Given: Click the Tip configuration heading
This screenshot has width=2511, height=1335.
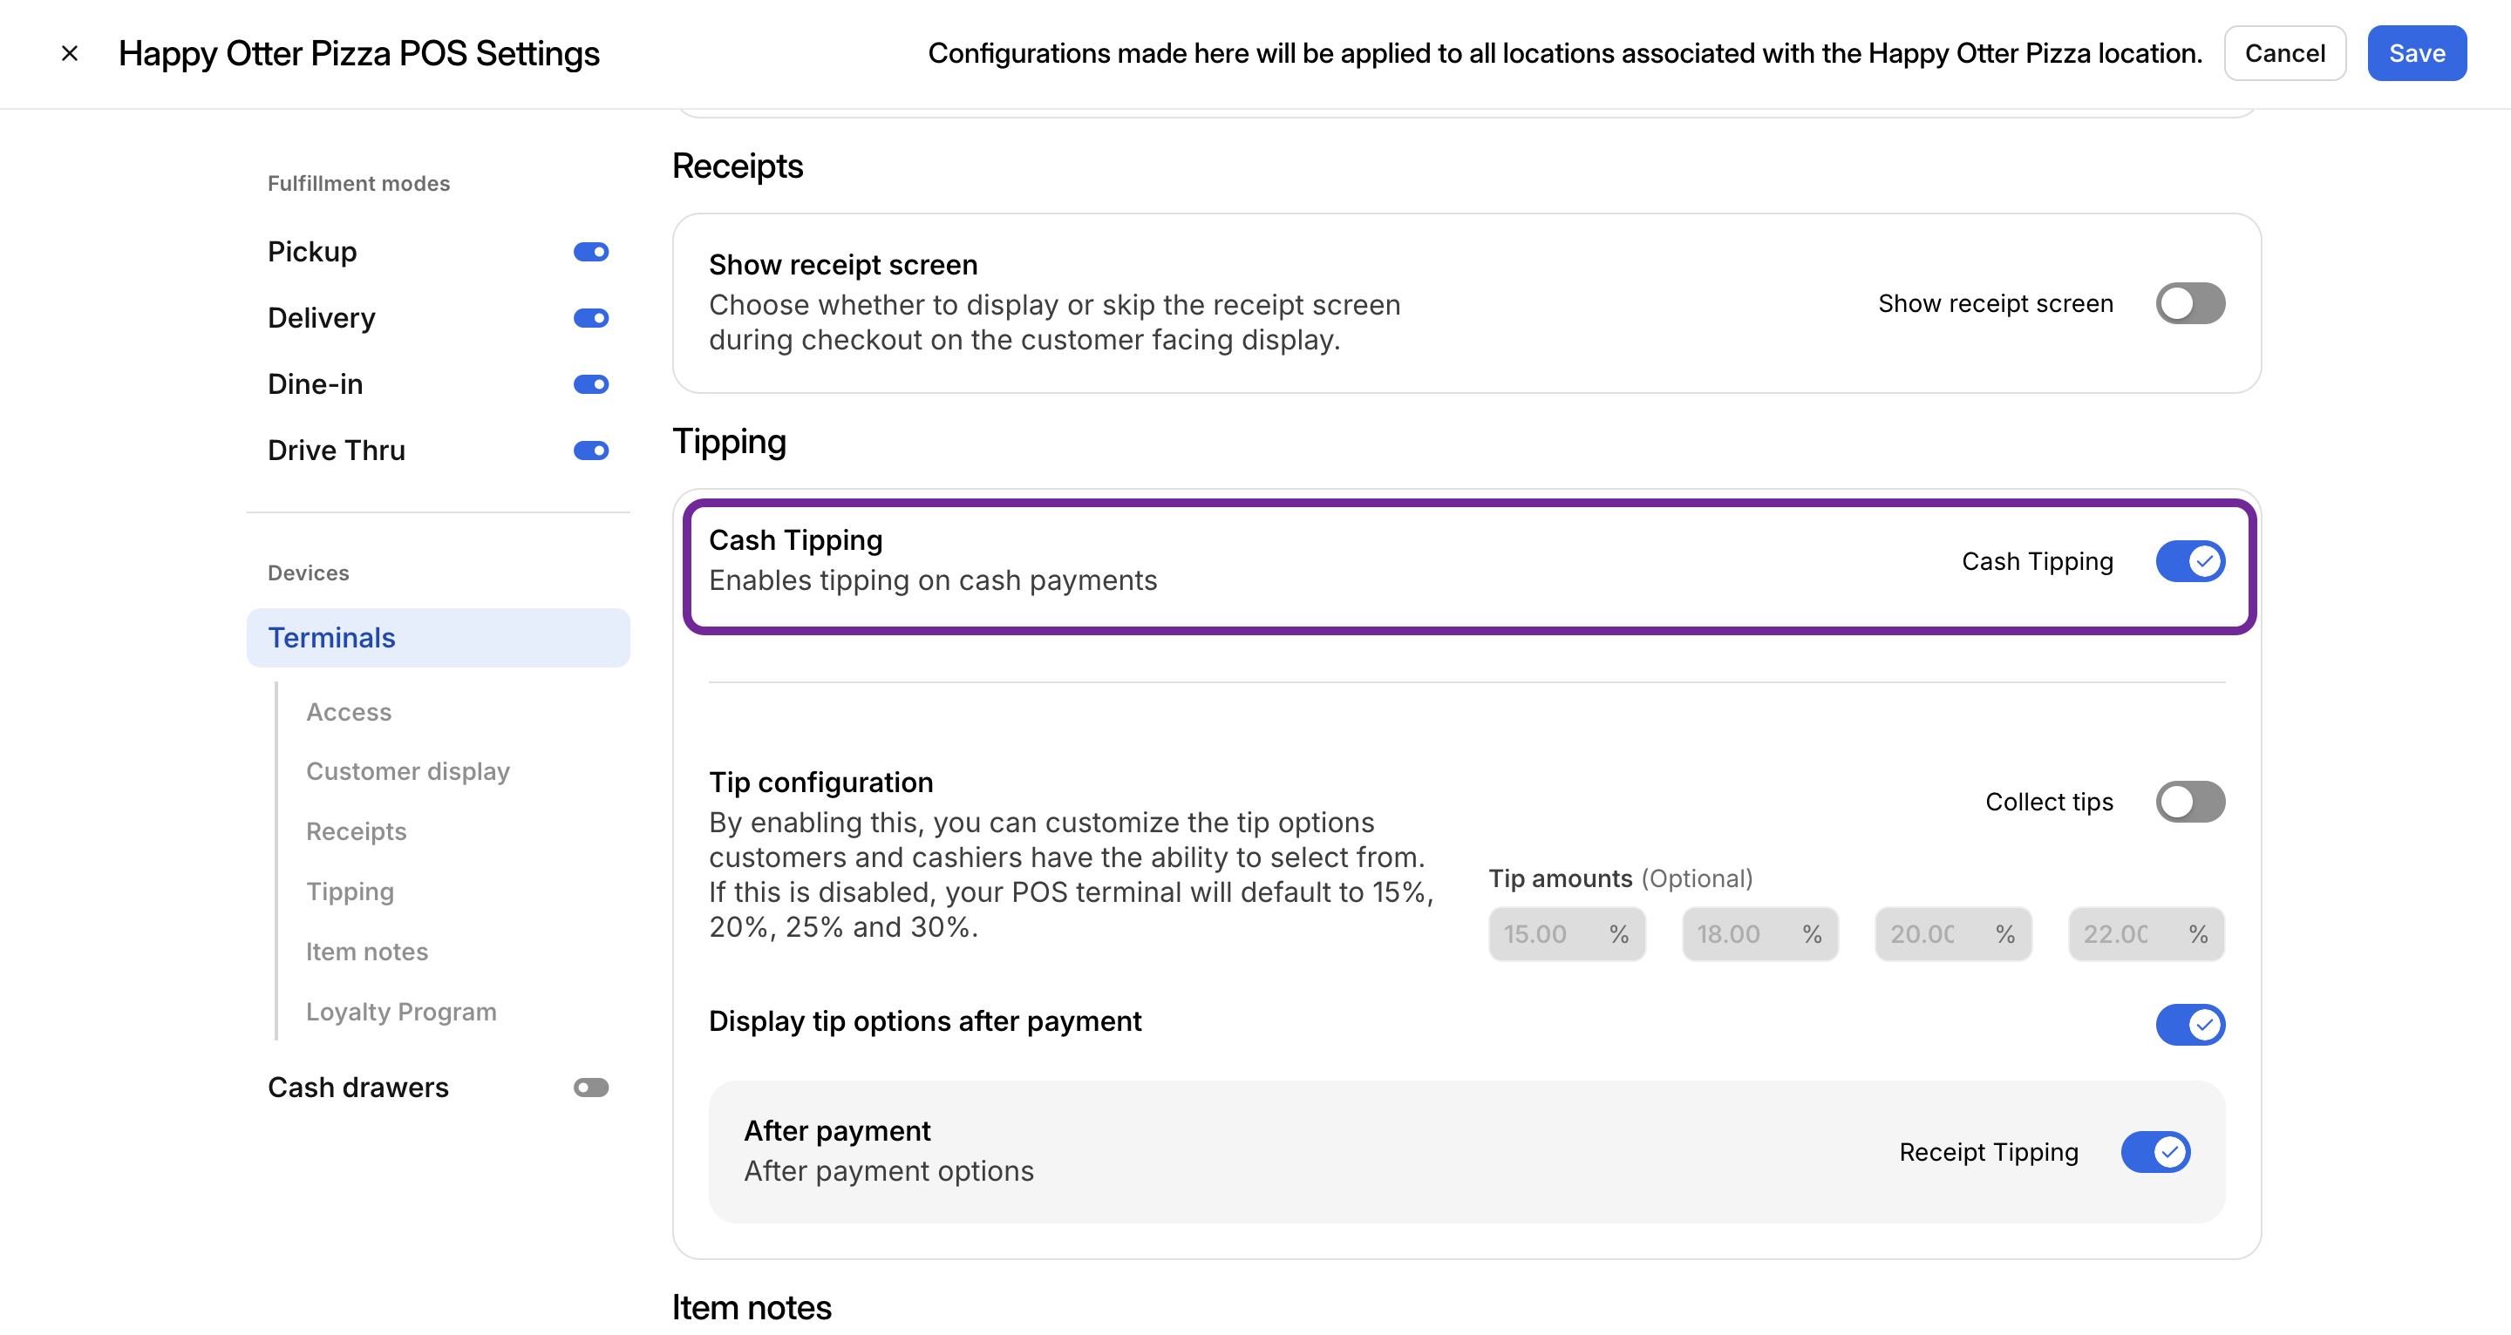Looking at the screenshot, I should (x=820, y=783).
